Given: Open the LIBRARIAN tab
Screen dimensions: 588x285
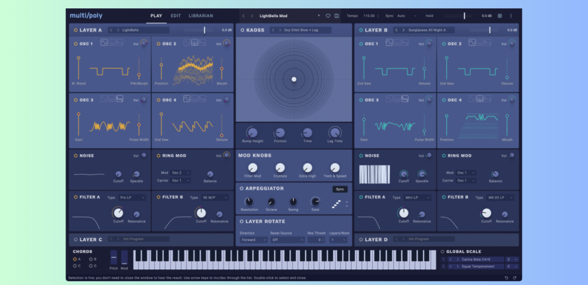Looking at the screenshot, I should click(x=200, y=16).
